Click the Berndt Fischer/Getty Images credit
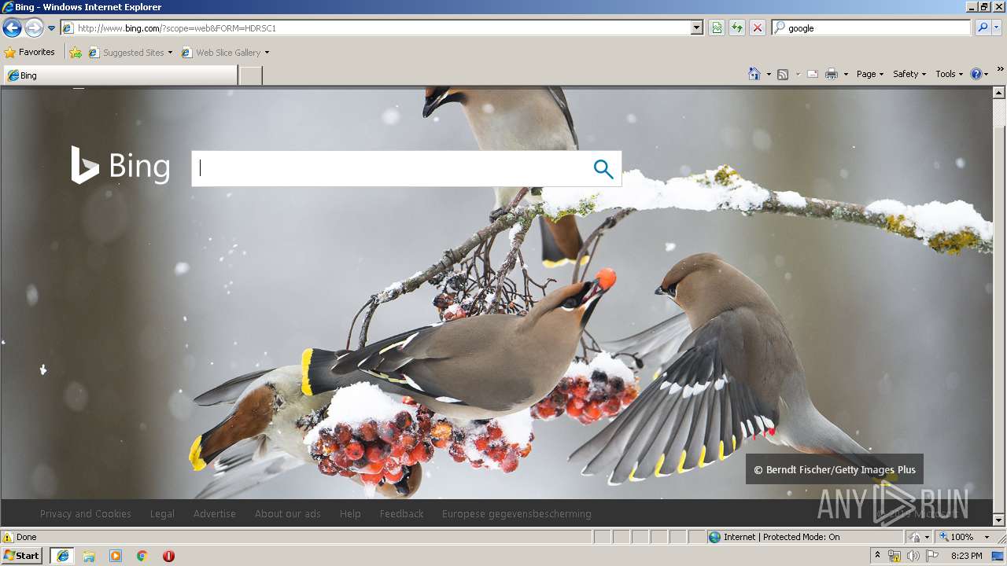The image size is (1007, 566). [835, 469]
